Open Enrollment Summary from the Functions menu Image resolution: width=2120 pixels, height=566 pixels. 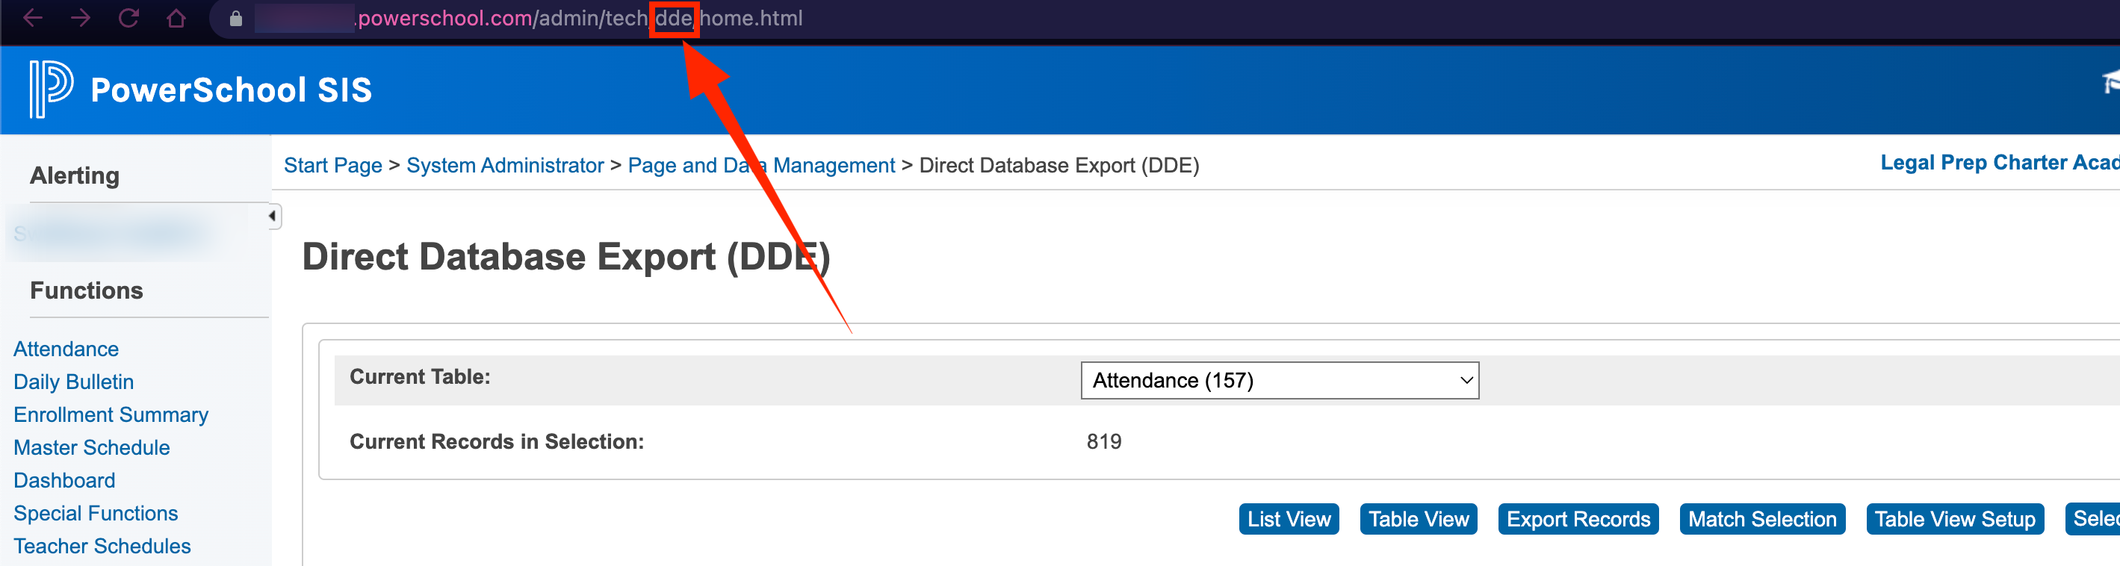[x=111, y=414]
